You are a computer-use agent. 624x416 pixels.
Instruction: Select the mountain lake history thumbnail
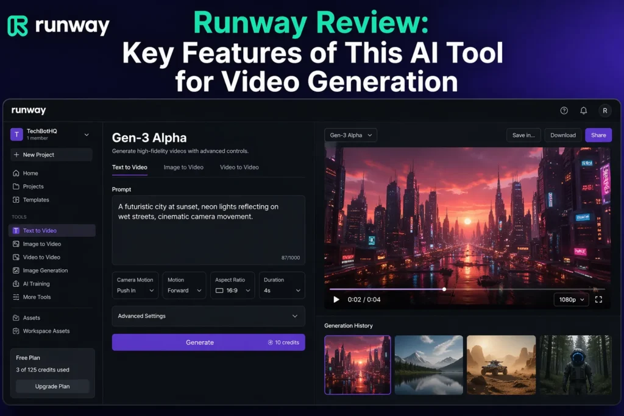point(428,365)
